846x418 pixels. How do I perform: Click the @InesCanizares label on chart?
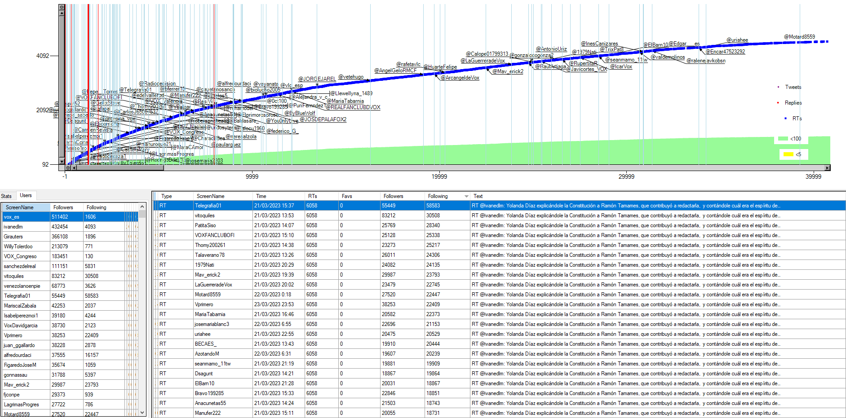(x=599, y=44)
